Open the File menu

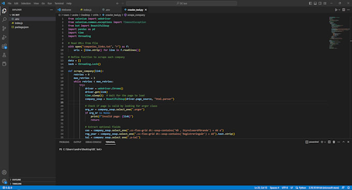(x=9, y=4)
